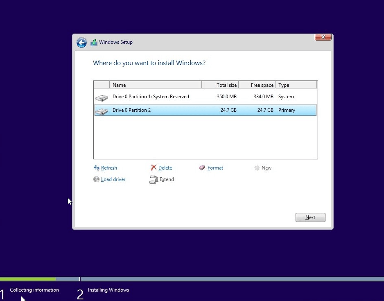Sort partitions by the Name column

[x=156, y=85]
